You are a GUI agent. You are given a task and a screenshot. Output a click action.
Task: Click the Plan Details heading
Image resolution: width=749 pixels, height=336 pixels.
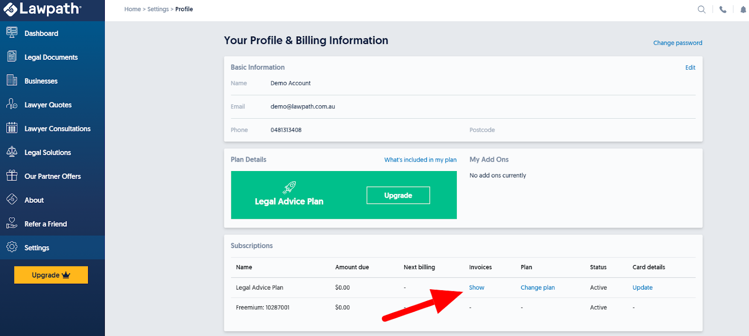[x=248, y=159]
